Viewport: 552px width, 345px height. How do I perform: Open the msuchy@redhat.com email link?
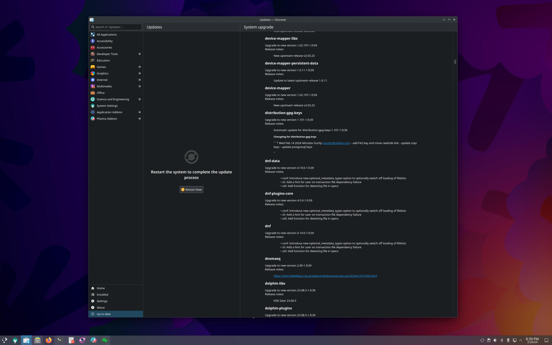coord(336,143)
